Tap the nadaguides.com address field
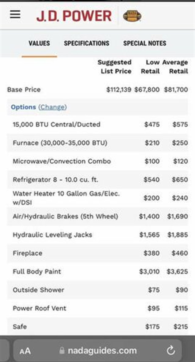This screenshot has height=362, width=195. pos(102,351)
